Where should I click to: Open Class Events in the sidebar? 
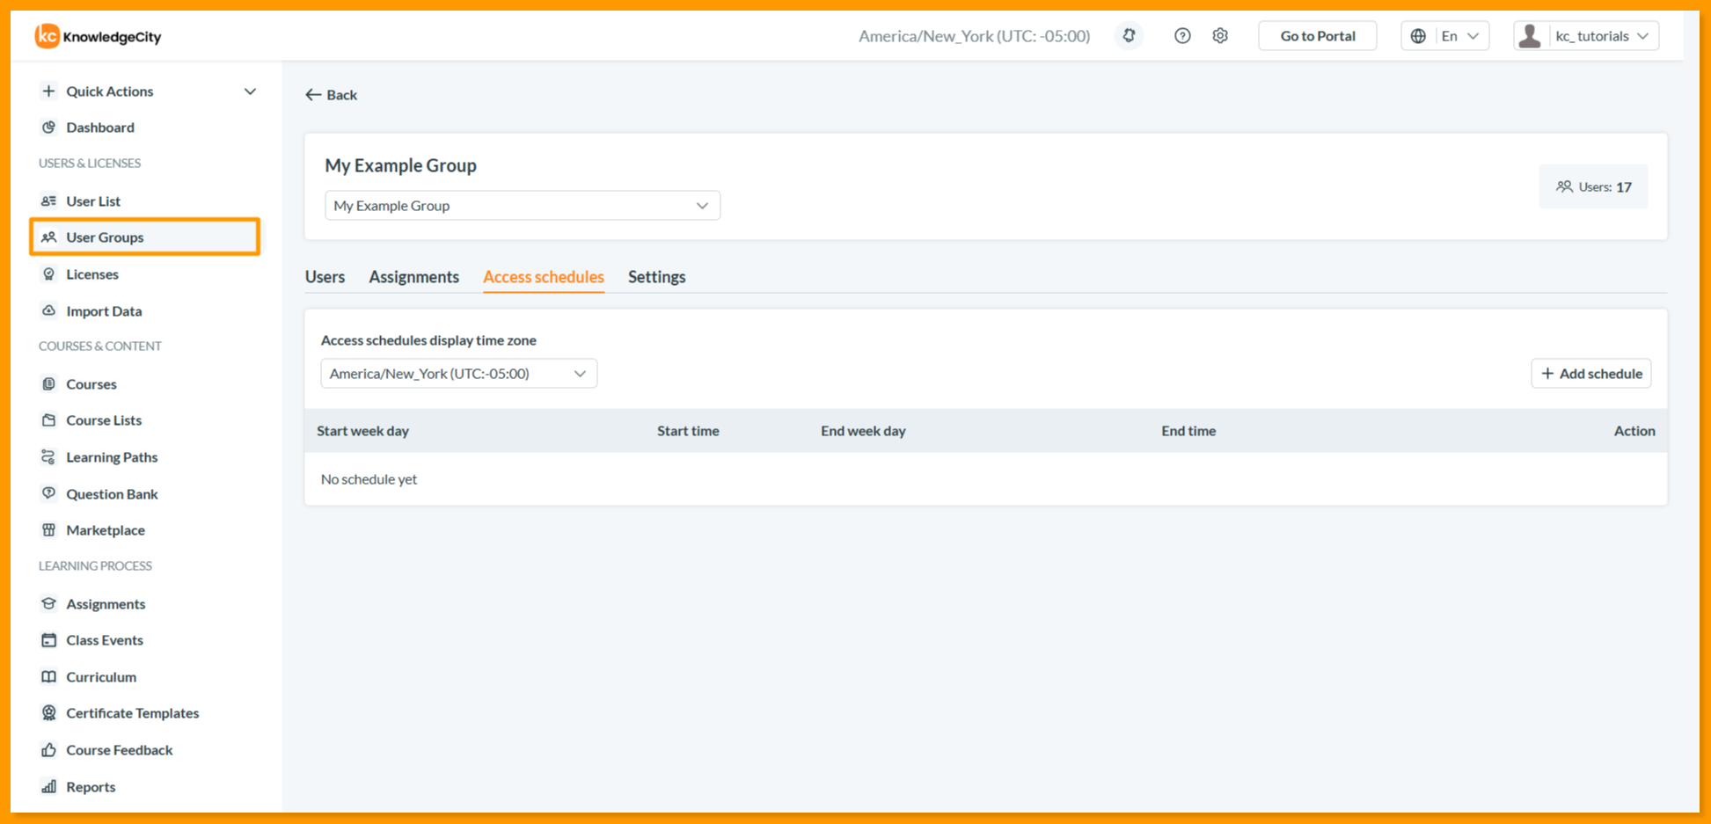[x=105, y=639]
